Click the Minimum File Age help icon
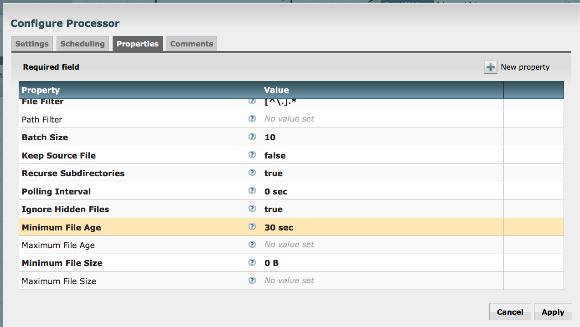Image resolution: width=580 pixels, height=327 pixels. [x=252, y=226]
